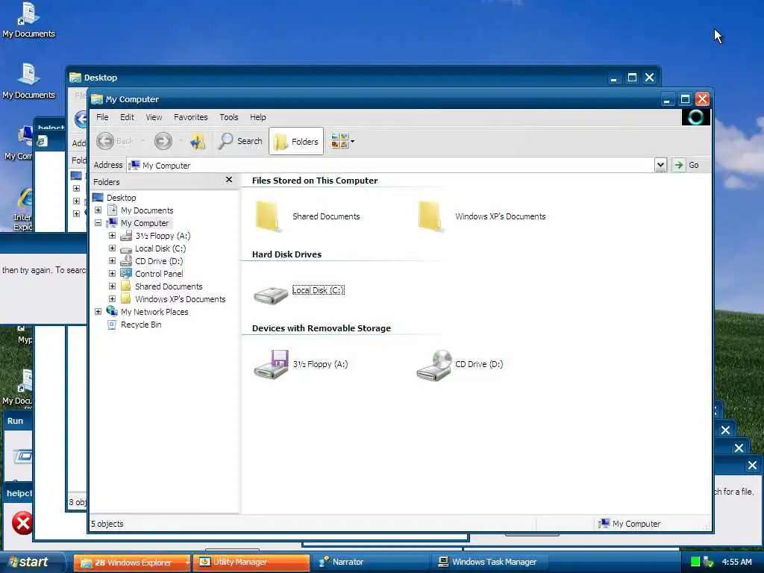Select the CD Drive (D:) icon
This screenshot has width=764, height=573.
tap(434, 366)
